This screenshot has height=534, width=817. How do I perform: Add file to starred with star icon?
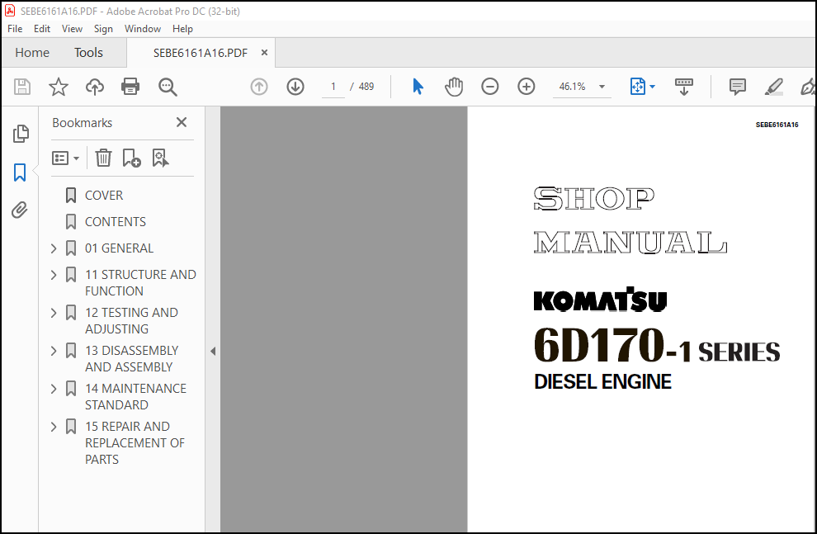[x=59, y=87]
